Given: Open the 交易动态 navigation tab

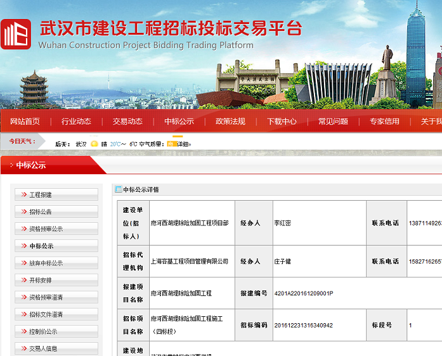Looking at the screenshot, I should point(128,121).
